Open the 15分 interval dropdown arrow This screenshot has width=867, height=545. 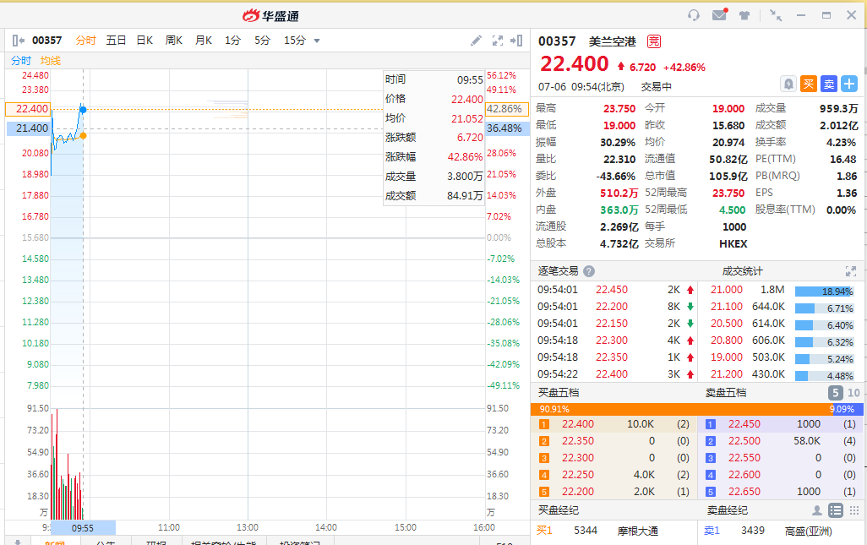[x=317, y=41]
